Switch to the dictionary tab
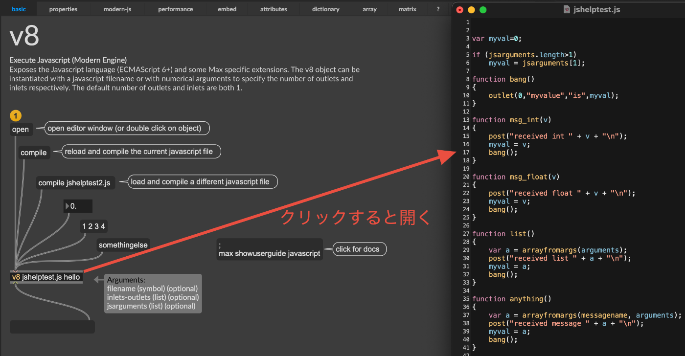This screenshot has height=356, width=685. (325, 9)
